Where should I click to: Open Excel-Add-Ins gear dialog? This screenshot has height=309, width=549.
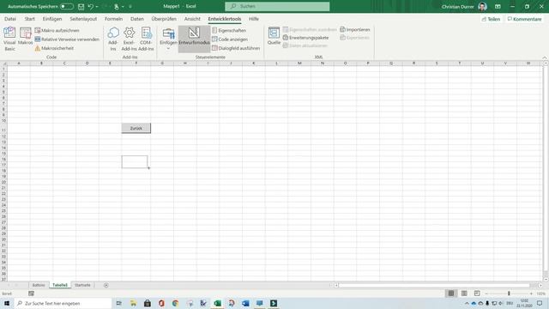coord(130,39)
